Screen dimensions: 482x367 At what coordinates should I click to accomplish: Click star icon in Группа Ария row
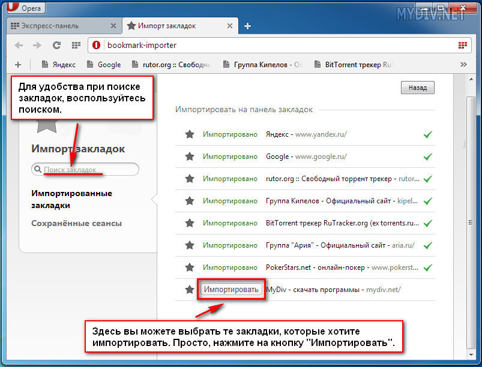(190, 245)
